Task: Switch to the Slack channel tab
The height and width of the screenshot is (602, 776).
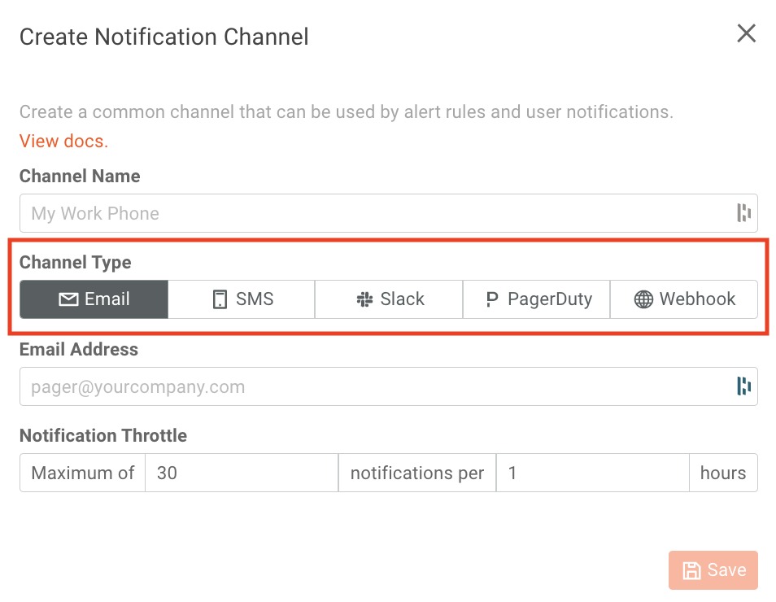Action: coord(388,299)
